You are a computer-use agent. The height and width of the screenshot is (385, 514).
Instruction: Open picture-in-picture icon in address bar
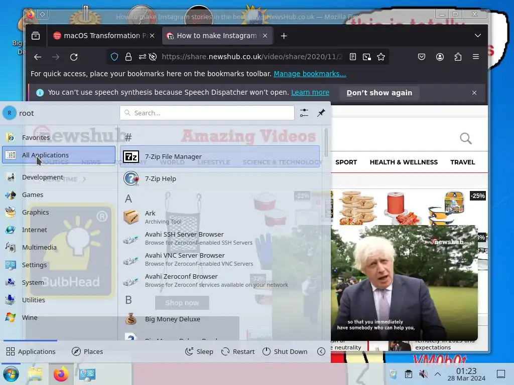(367, 57)
